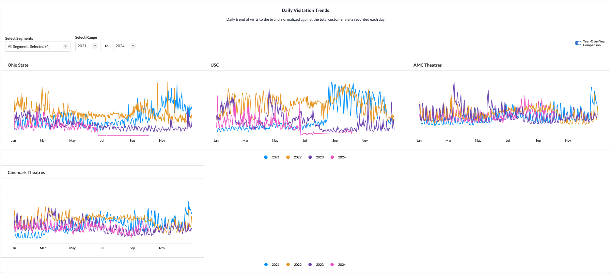
Task: Select the Ohio State chart title
Action: click(x=18, y=65)
